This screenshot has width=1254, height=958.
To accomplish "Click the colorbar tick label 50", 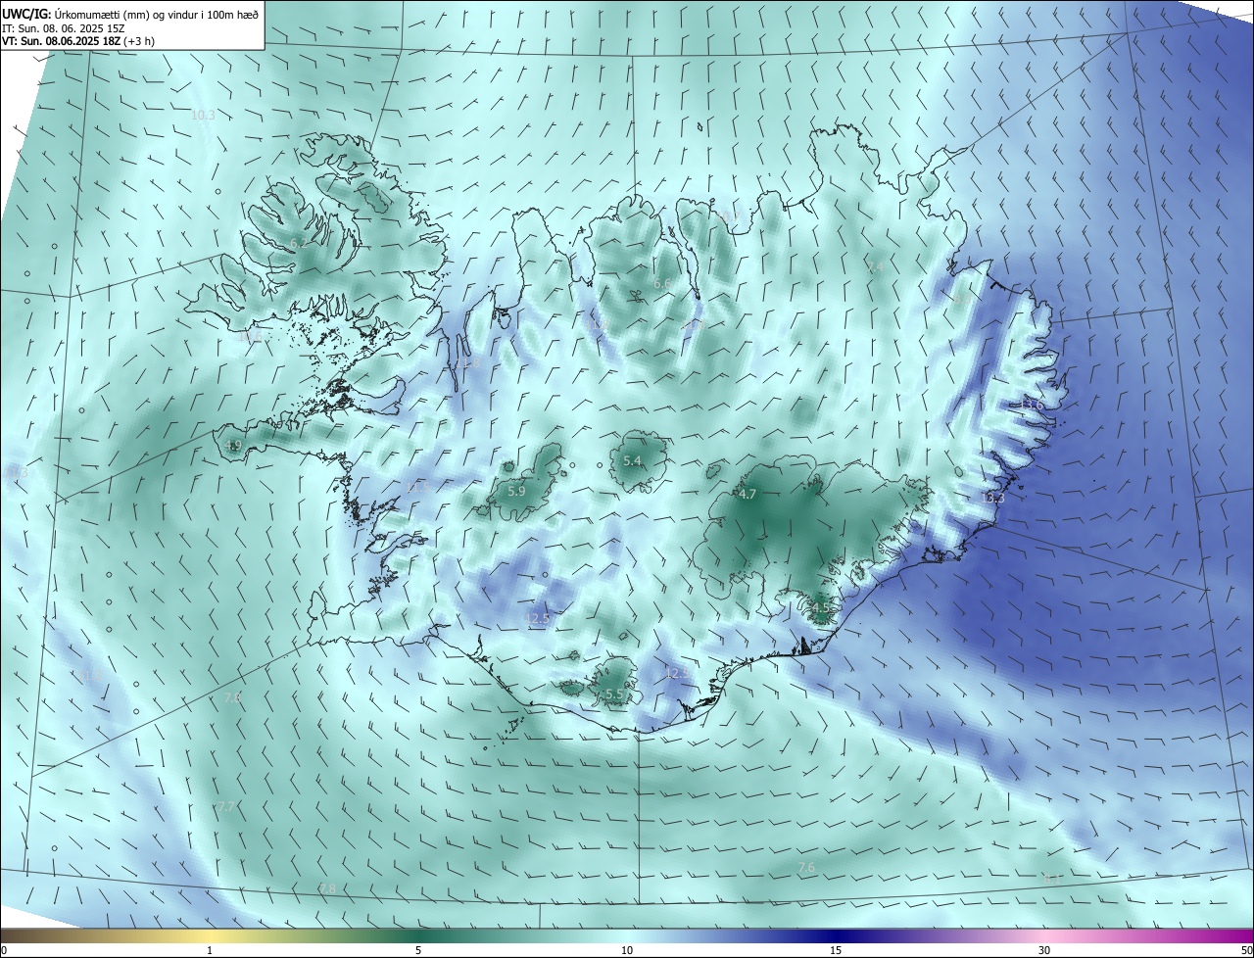I will point(1245,950).
